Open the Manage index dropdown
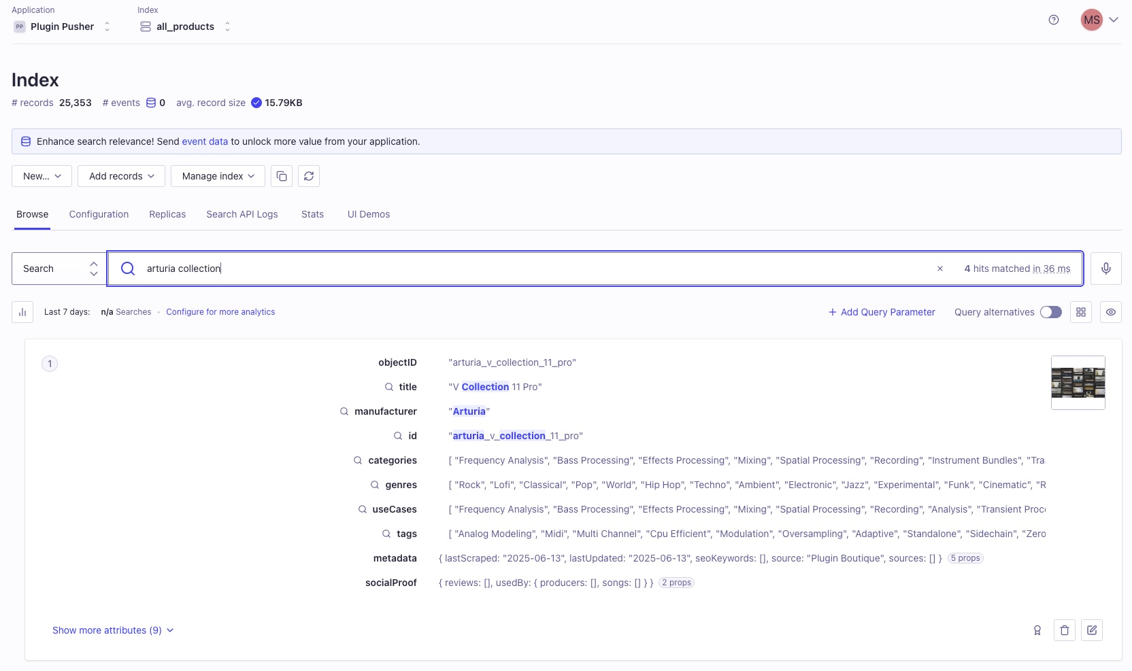This screenshot has height=671, width=1132. pyautogui.click(x=218, y=176)
